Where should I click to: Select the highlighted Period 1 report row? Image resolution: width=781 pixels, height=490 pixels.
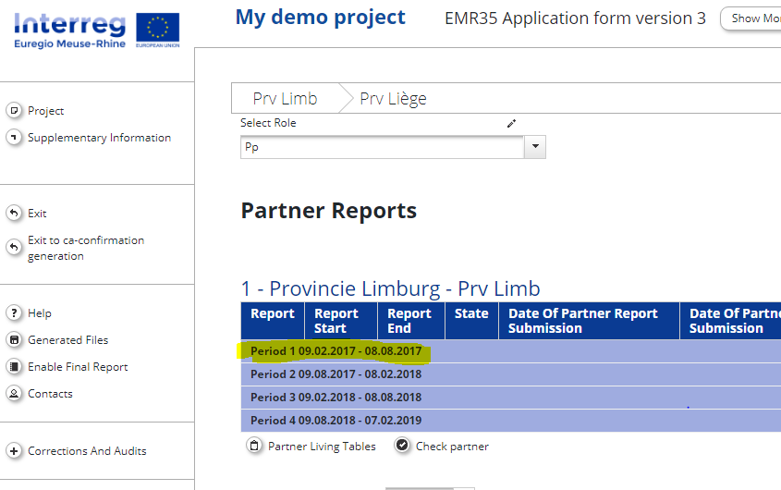coord(336,351)
